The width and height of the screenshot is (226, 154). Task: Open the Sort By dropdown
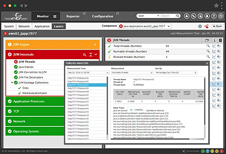(176, 73)
